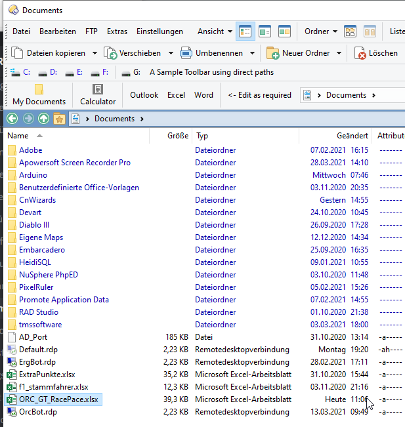Open the FTP menu

click(x=91, y=31)
